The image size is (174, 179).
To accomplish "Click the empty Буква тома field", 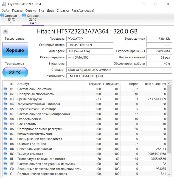I will click(89, 64).
